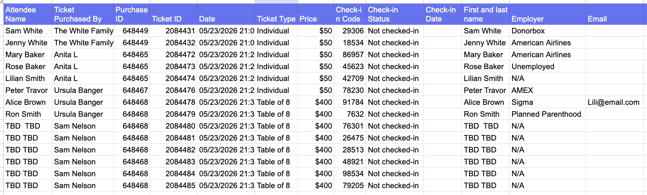The width and height of the screenshot is (647, 195).
Task: Click the empty Check-in Date cell for Sam White
Action: point(443,31)
